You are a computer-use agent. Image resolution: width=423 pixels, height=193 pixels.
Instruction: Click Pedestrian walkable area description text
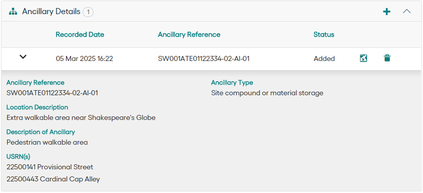pyautogui.click(x=47, y=142)
